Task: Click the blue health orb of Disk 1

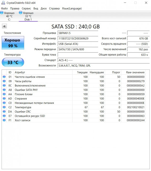Action: (x=20, y=13)
